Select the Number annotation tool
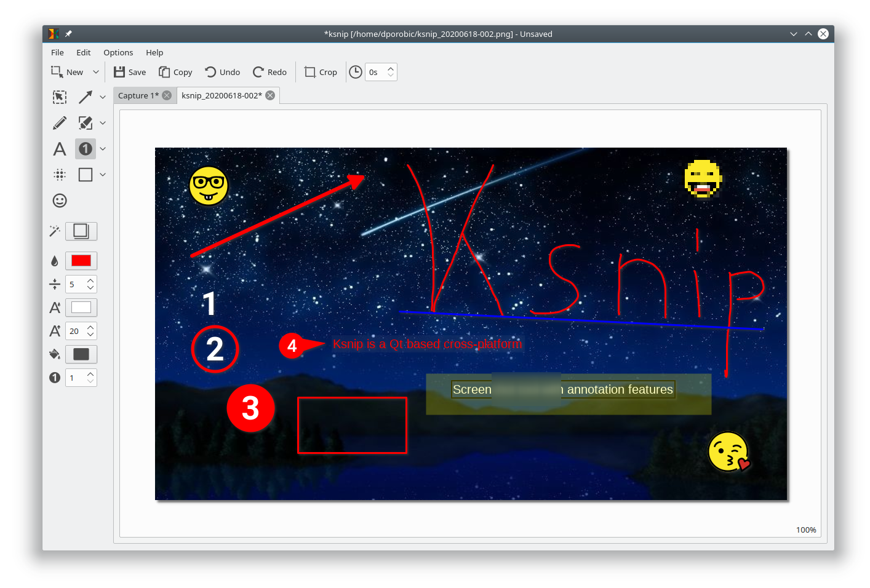 coord(86,149)
